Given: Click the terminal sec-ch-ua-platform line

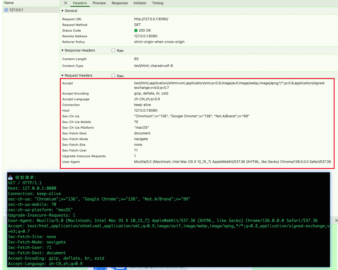Looking at the screenshot, I should (40, 210).
